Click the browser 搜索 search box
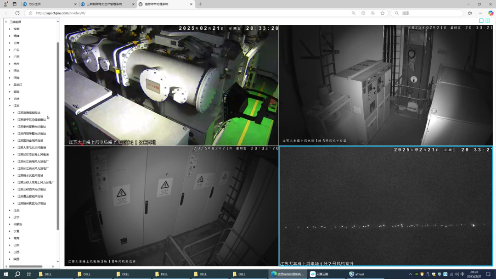Screen dimensions: 496x279 pyautogui.click(x=427, y=13)
